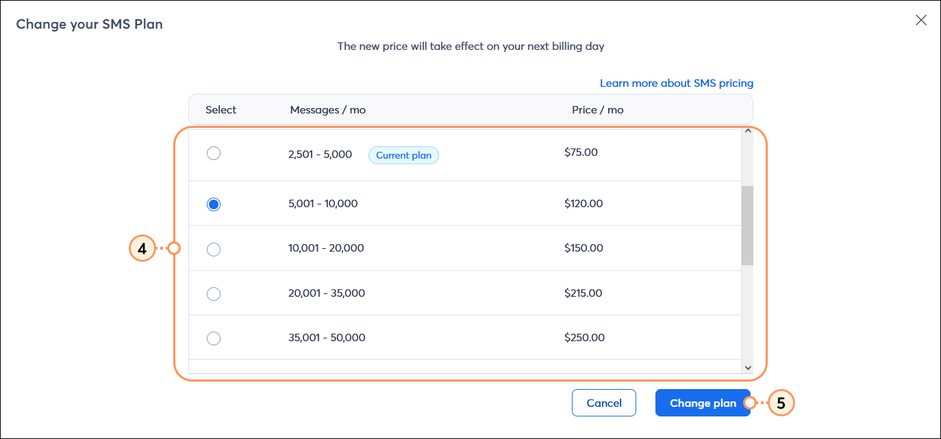Click the 5,001 - 10,000 messages text
Image resolution: width=941 pixels, height=439 pixels.
pyautogui.click(x=323, y=204)
